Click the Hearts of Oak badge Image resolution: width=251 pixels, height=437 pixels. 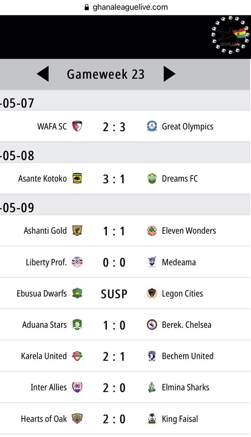[x=77, y=419]
